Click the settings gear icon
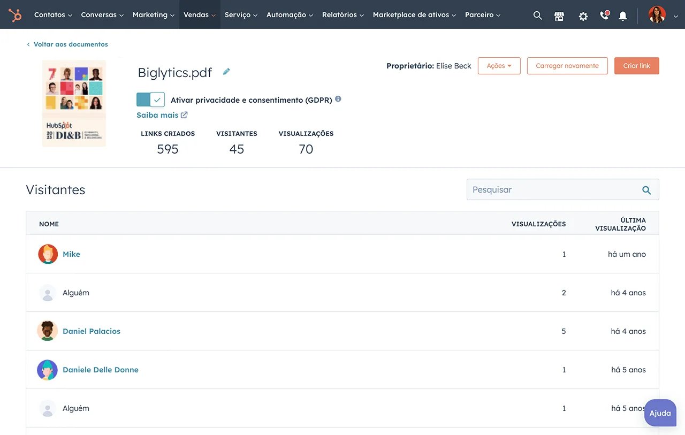Viewport: 685px width, 435px height. 583,16
